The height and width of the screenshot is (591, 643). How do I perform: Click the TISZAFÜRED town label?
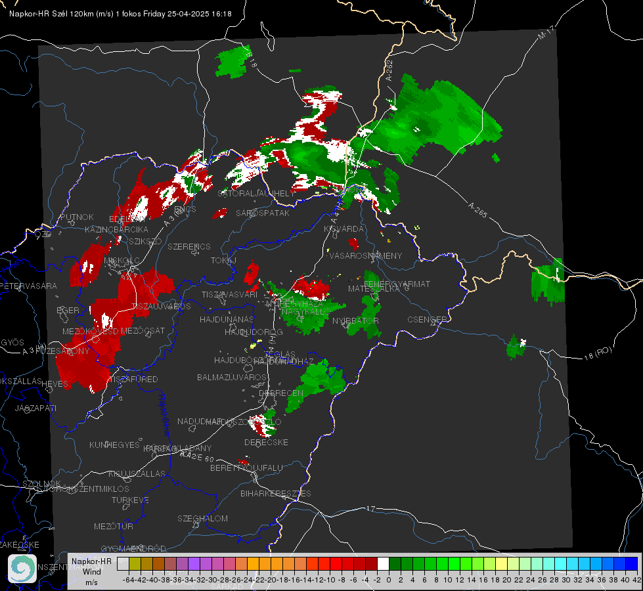[x=135, y=379]
